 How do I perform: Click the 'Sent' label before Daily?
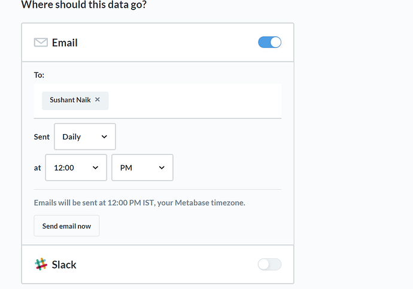42,137
